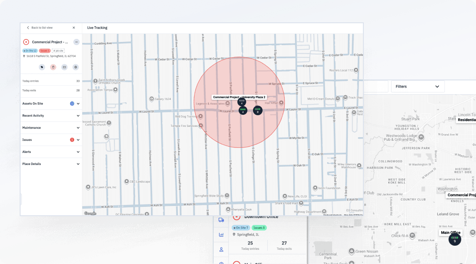Click the address 1618 S Pasfield St text

(x=51, y=56)
